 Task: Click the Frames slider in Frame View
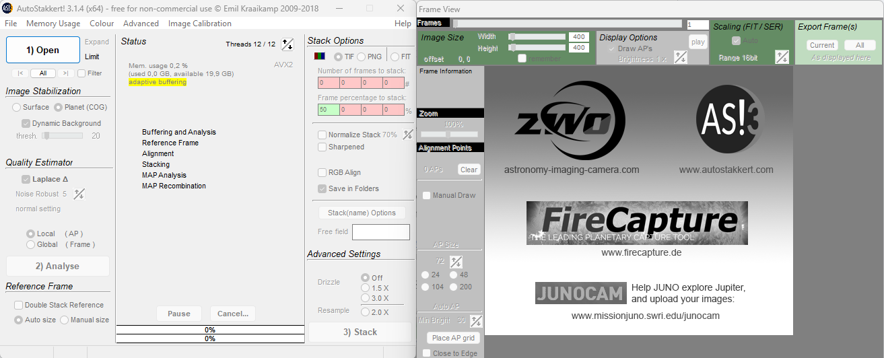click(568, 24)
